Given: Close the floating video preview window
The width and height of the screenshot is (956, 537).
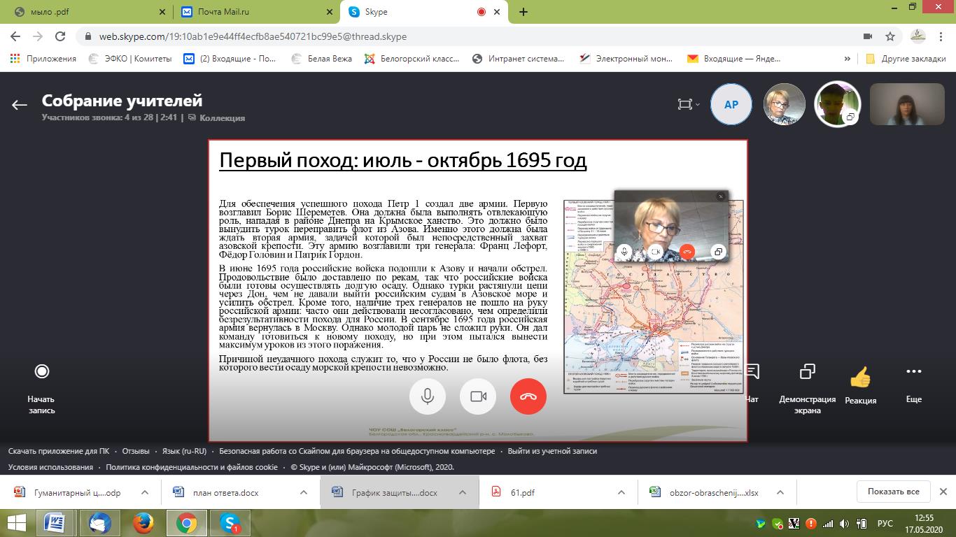Looking at the screenshot, I should (x=720, y=196).
